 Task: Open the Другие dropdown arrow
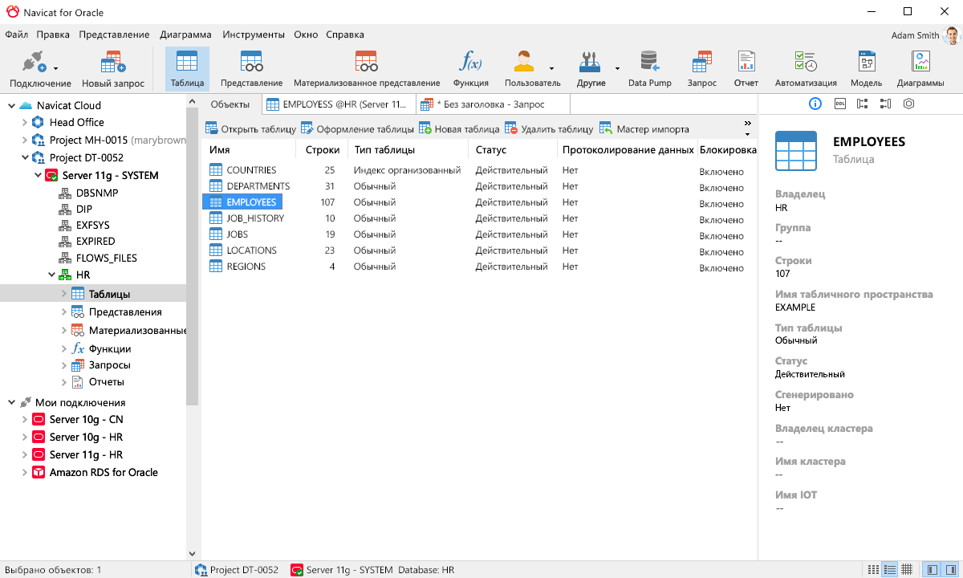pyautogui.click(x=617, y=69)
